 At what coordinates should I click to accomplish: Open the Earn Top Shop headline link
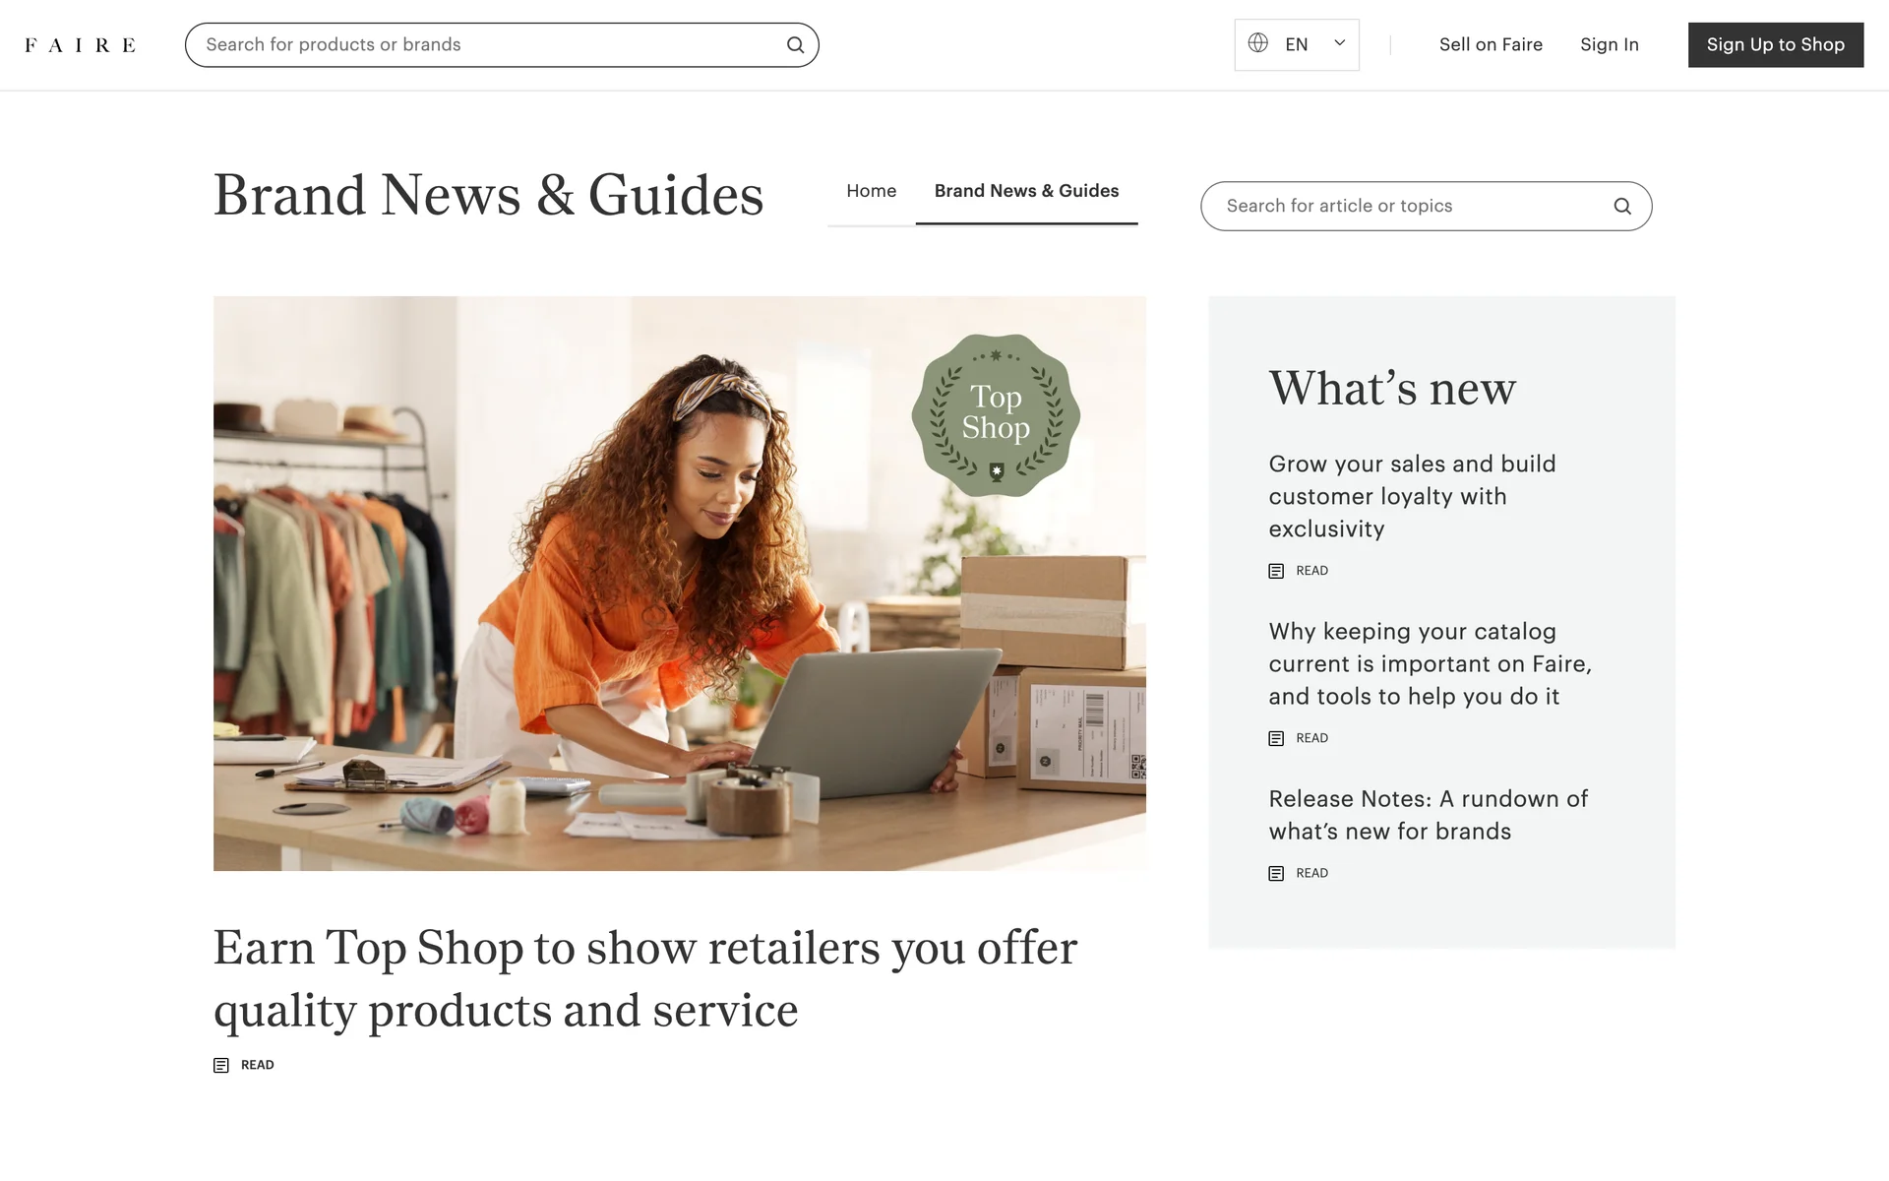pos(645,978)
